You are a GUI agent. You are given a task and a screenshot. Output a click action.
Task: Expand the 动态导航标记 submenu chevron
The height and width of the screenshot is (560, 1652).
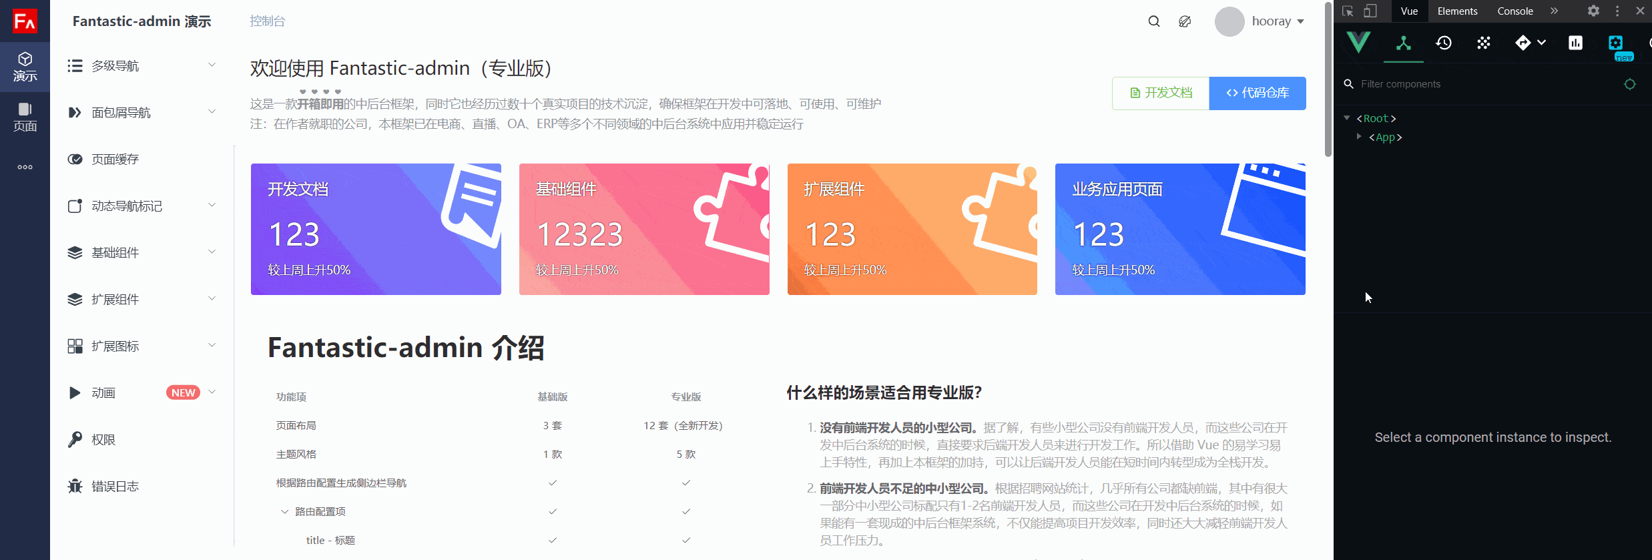[x=212, y=205]
